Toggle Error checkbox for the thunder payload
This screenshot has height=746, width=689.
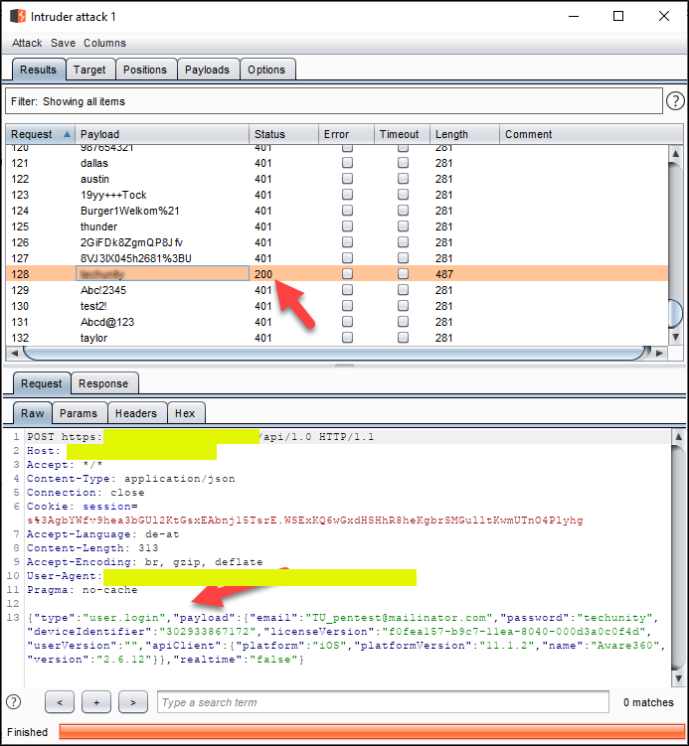[348, 226]
